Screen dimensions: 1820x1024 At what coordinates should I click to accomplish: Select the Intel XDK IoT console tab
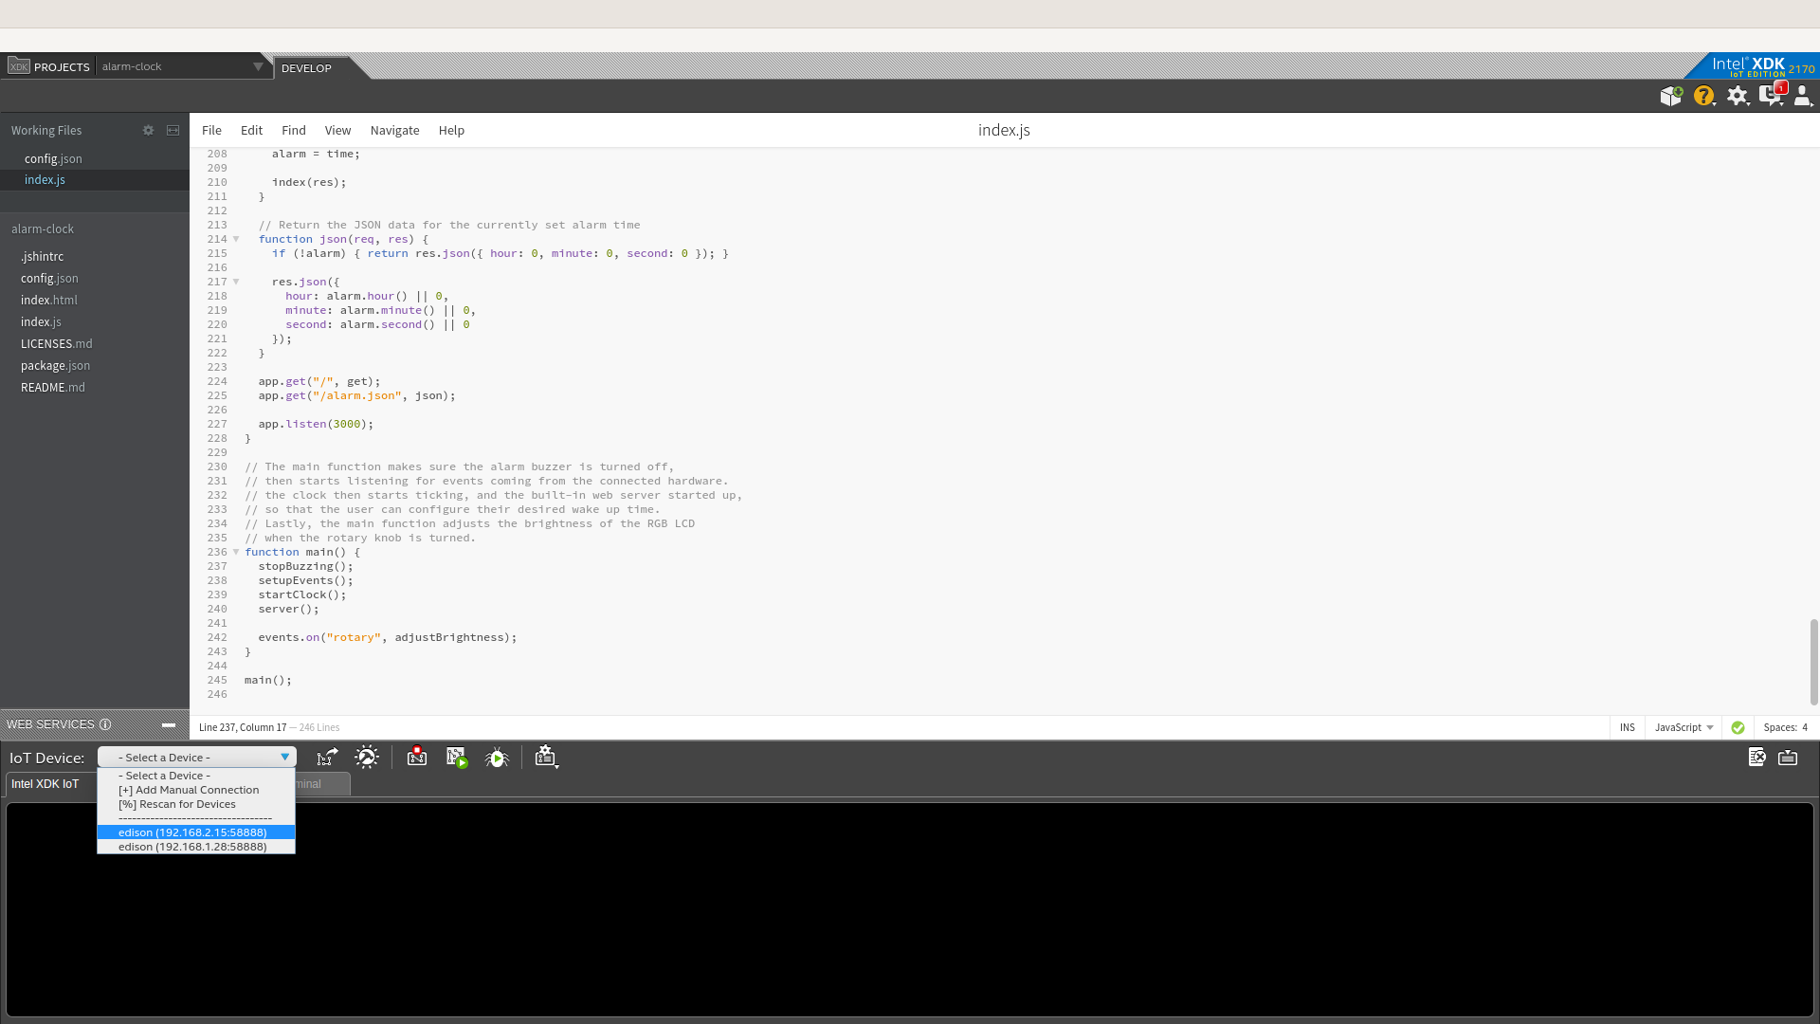[45, 784]
